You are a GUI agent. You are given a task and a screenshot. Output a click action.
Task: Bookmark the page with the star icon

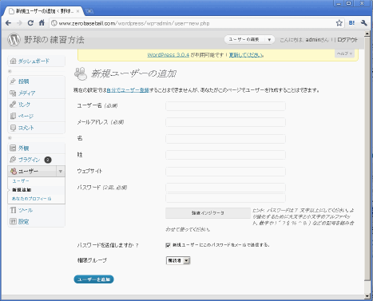tap(339, 23)
